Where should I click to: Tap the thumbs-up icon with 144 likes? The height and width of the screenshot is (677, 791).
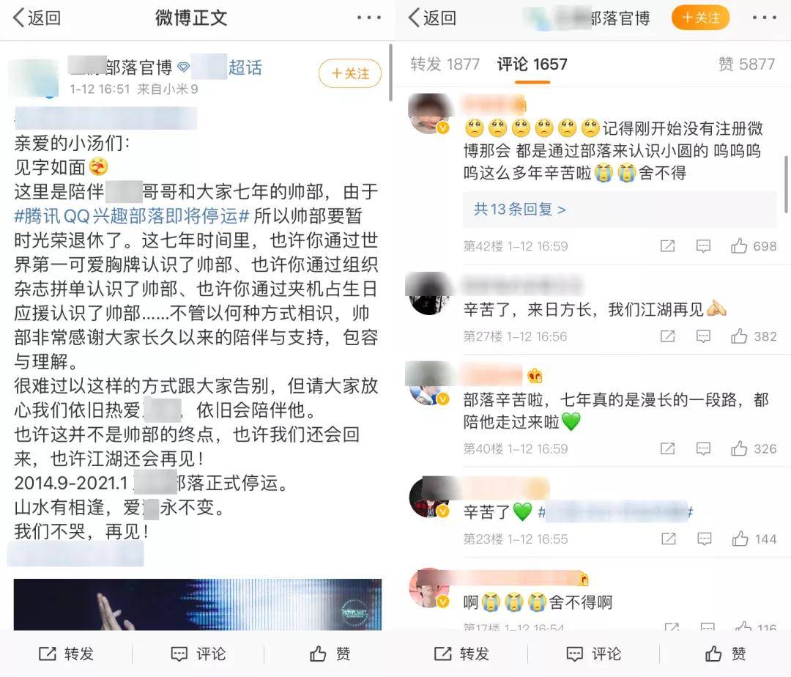(x=740, y=539)
